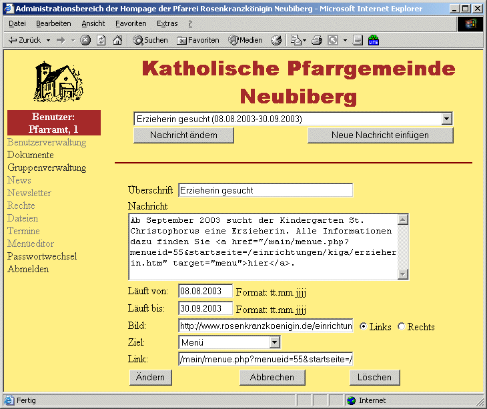The width and height of the screenshot is (487, 409).
Task: Open the Mail icon dropdown arrow
Action: 305,41
